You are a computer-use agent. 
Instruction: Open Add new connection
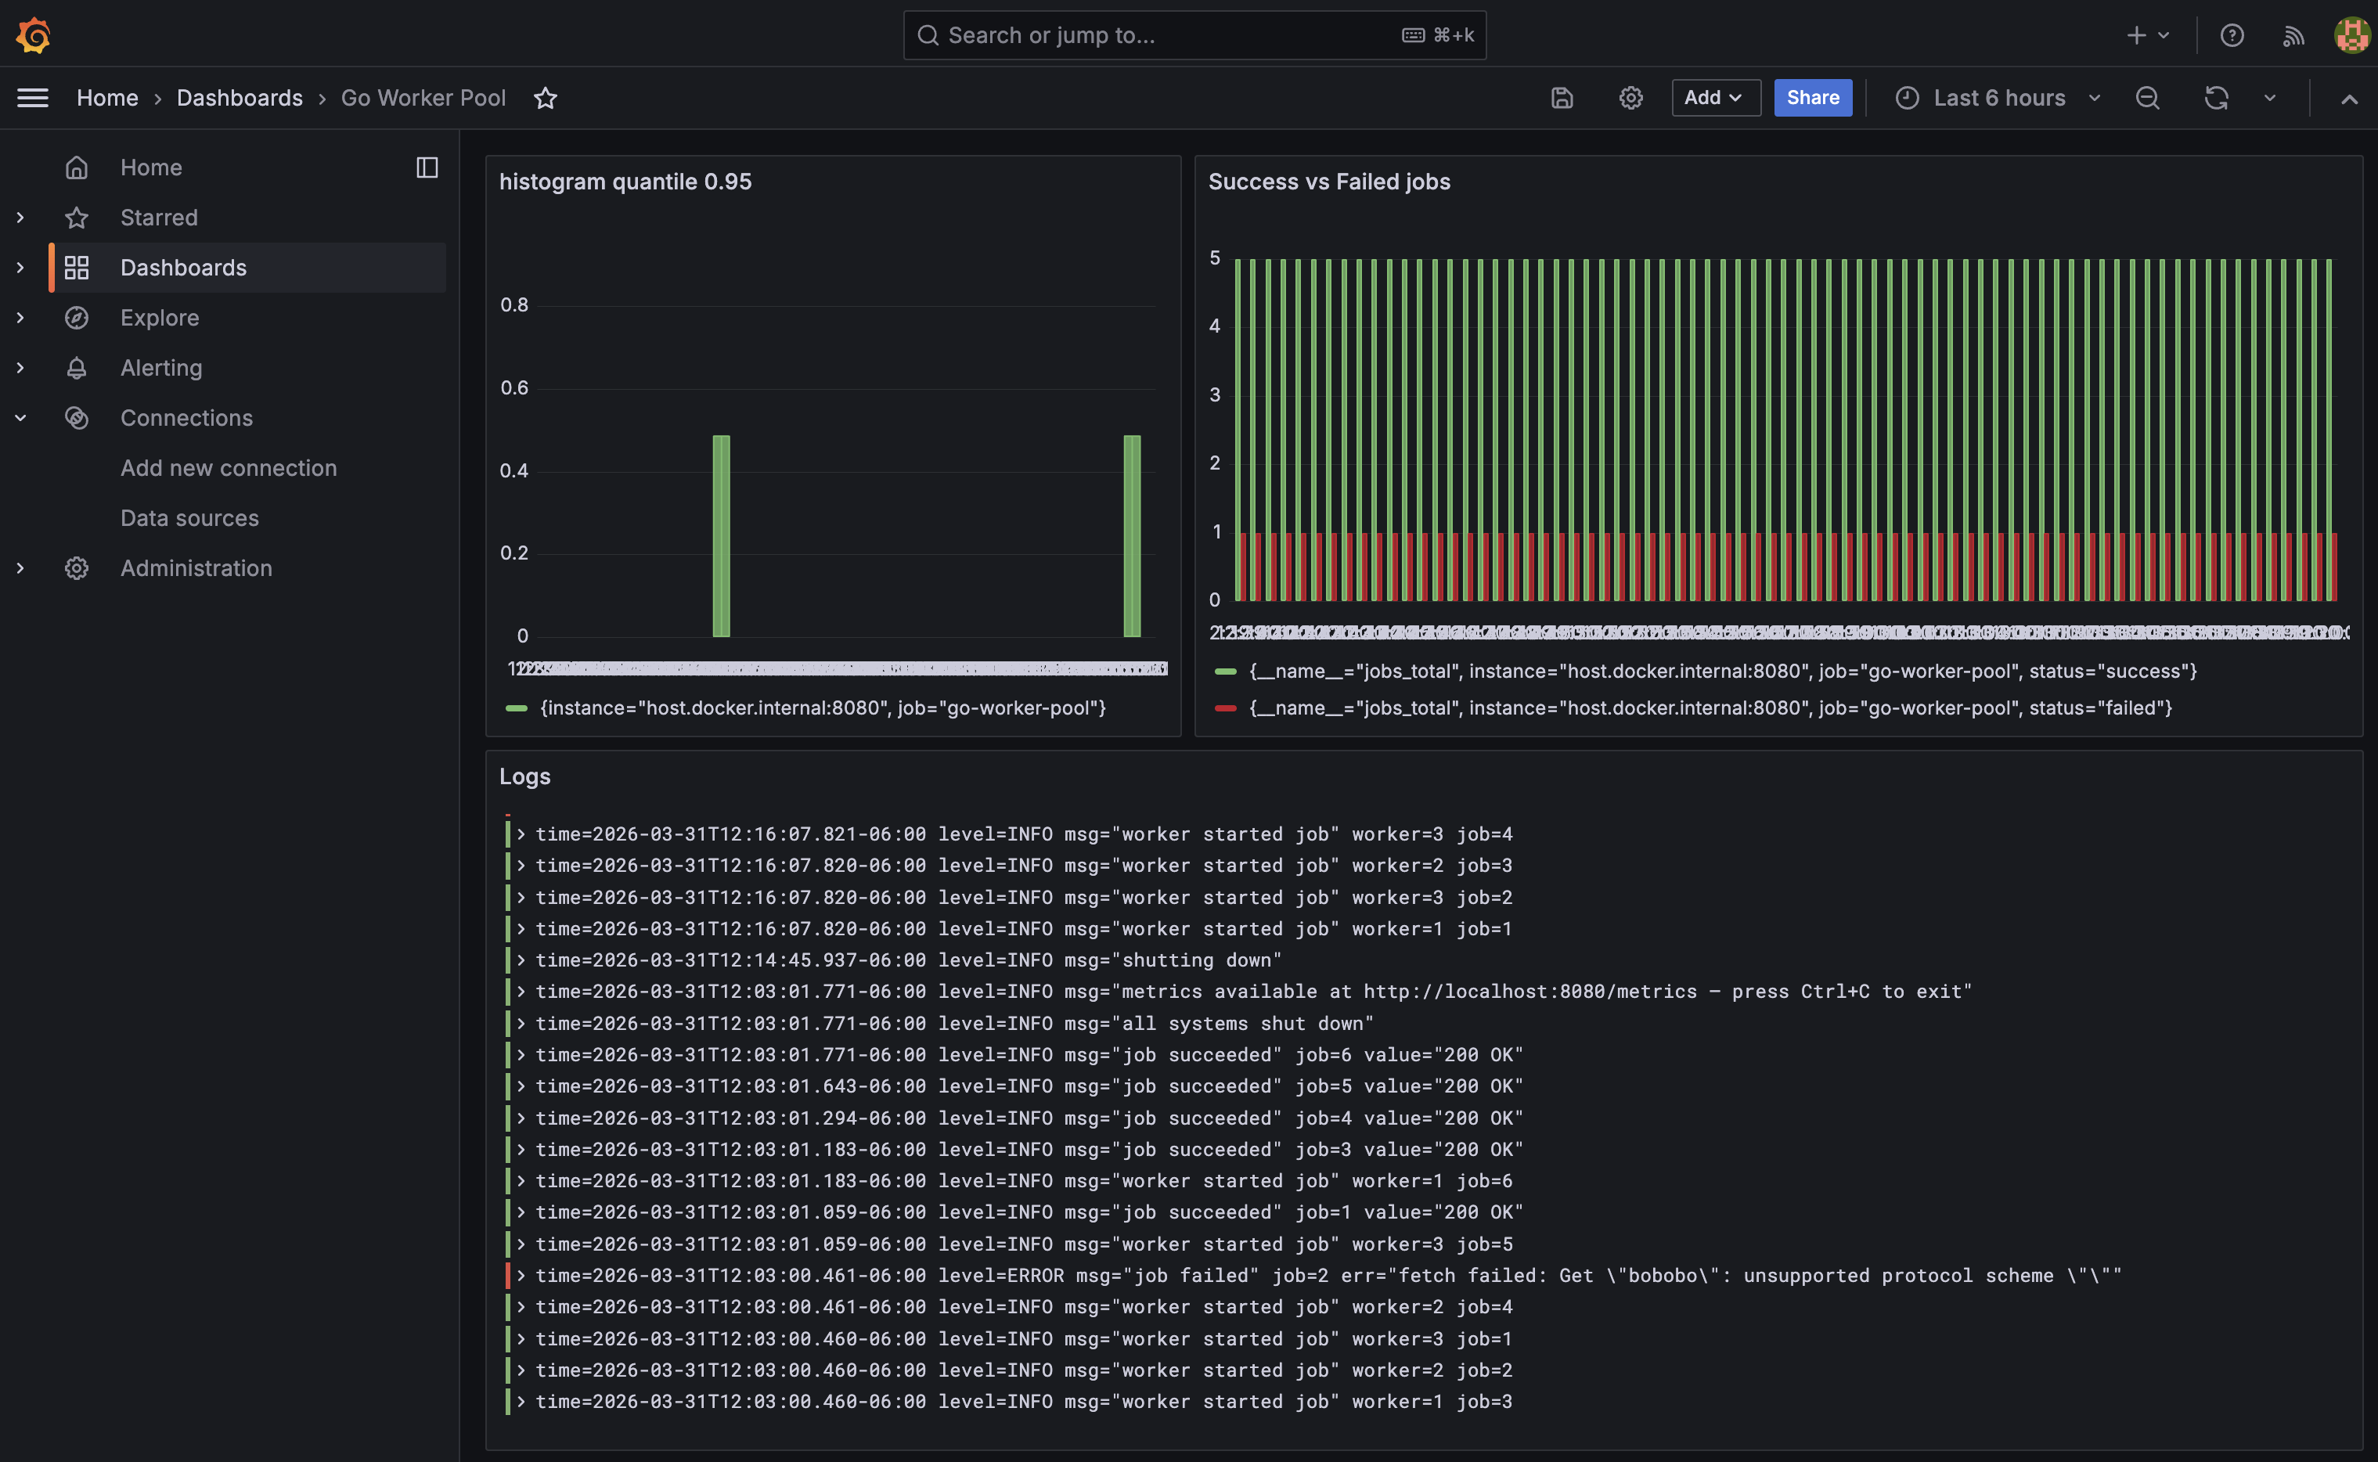tap(229, 468)
